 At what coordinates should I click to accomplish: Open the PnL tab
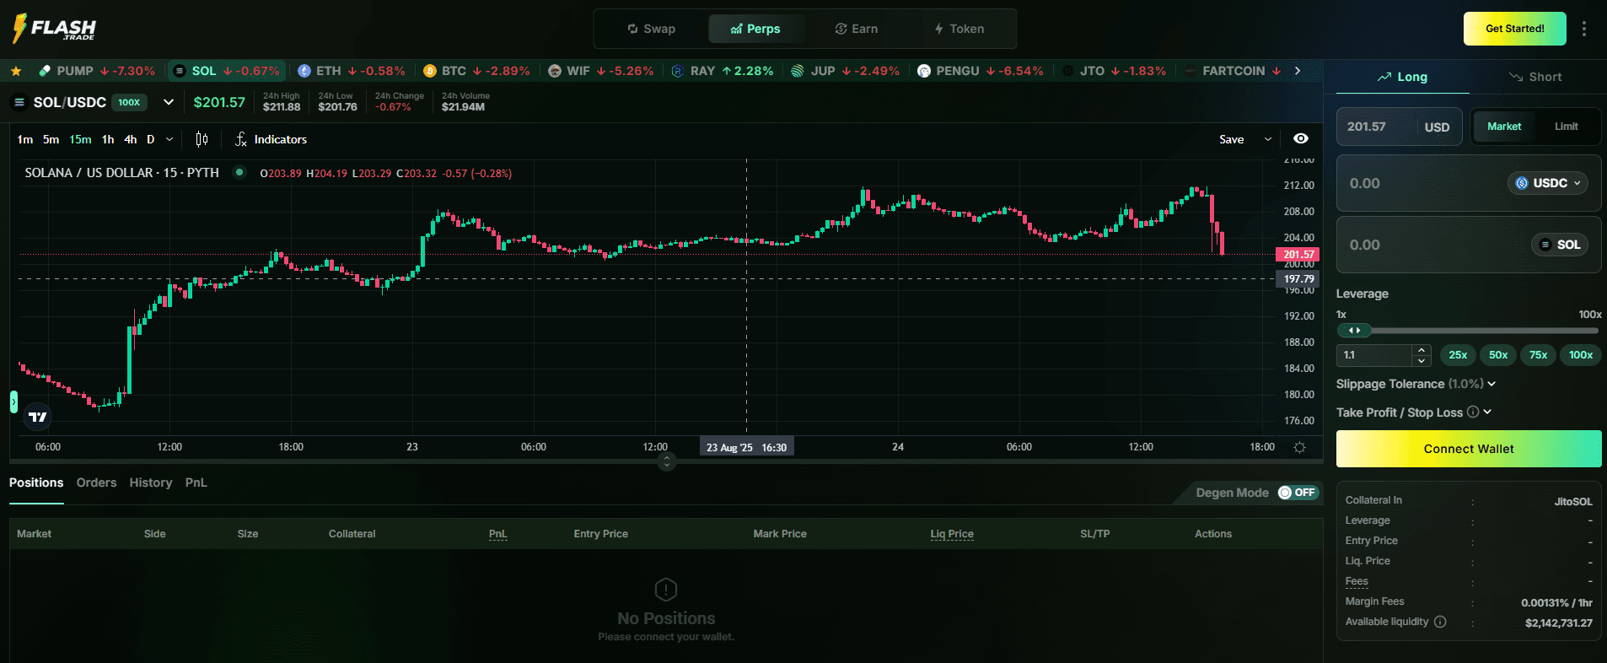point(196,482)
